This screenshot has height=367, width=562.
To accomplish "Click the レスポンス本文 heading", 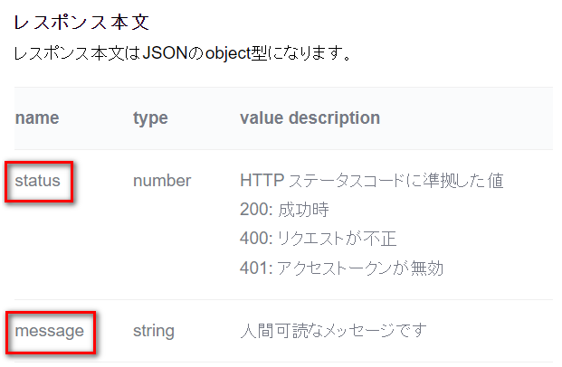I will pos(81,23).
